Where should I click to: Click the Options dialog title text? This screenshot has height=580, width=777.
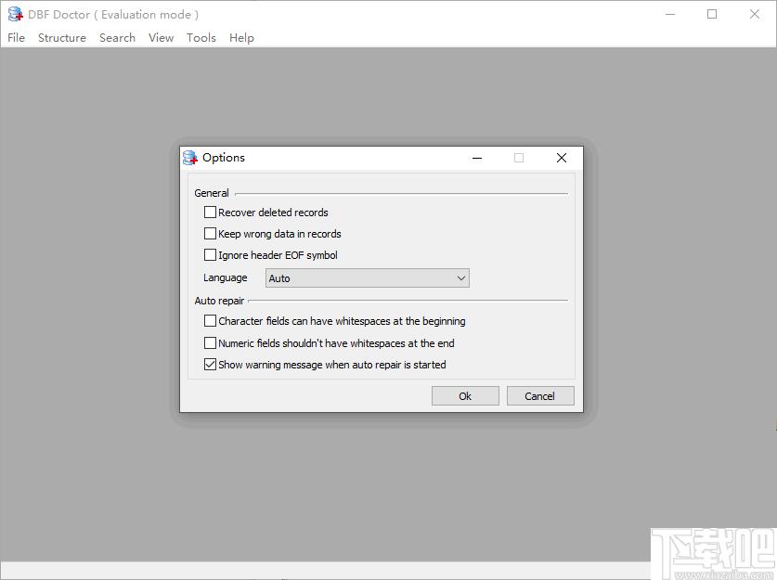point(224,158)
